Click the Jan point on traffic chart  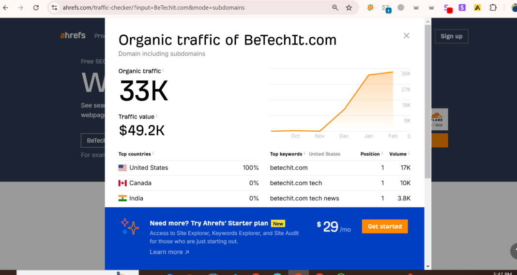368,75
